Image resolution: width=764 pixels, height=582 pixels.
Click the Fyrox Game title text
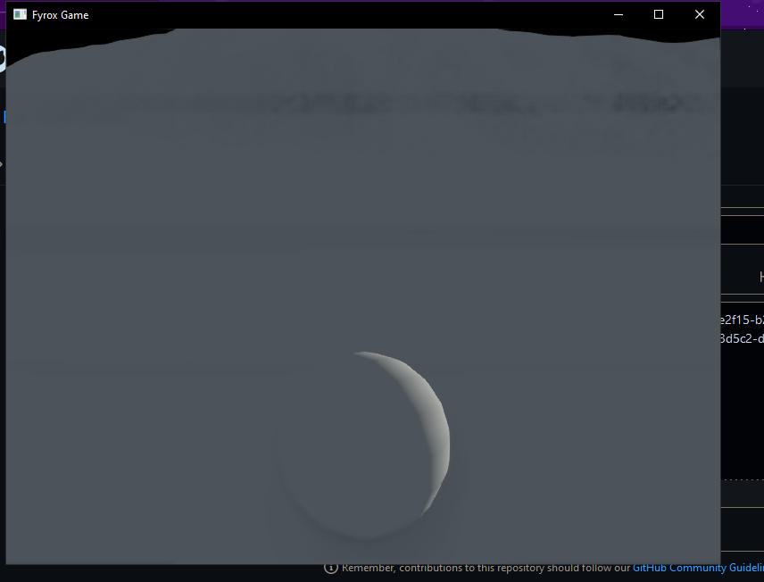[x=60, y=14]
